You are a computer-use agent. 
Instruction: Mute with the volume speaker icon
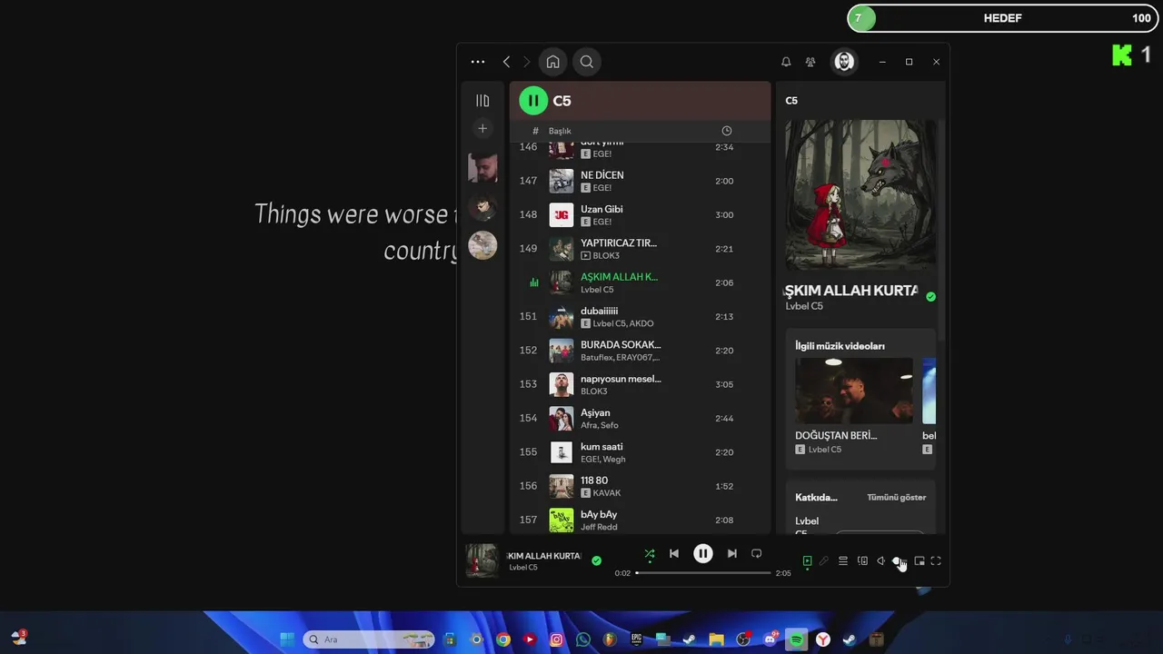880,561
